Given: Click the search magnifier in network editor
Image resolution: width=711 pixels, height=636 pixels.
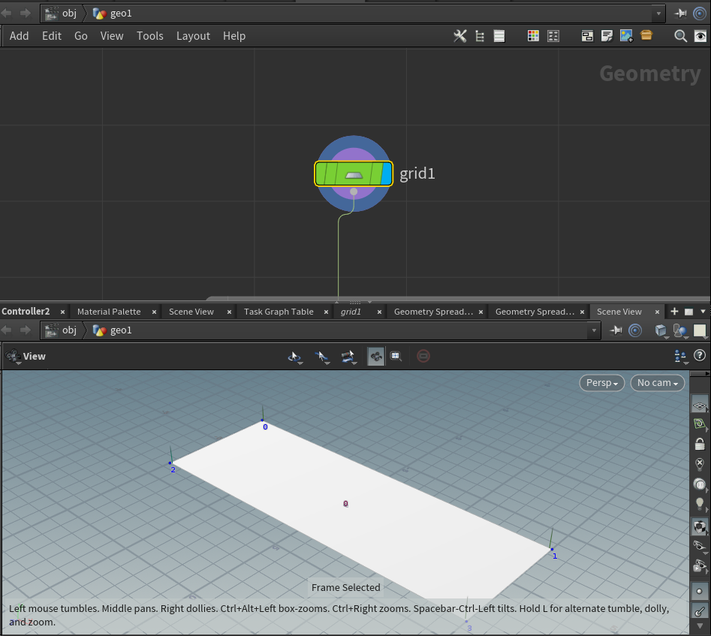Looking at the screenshot, I should [x=680, y=36].
